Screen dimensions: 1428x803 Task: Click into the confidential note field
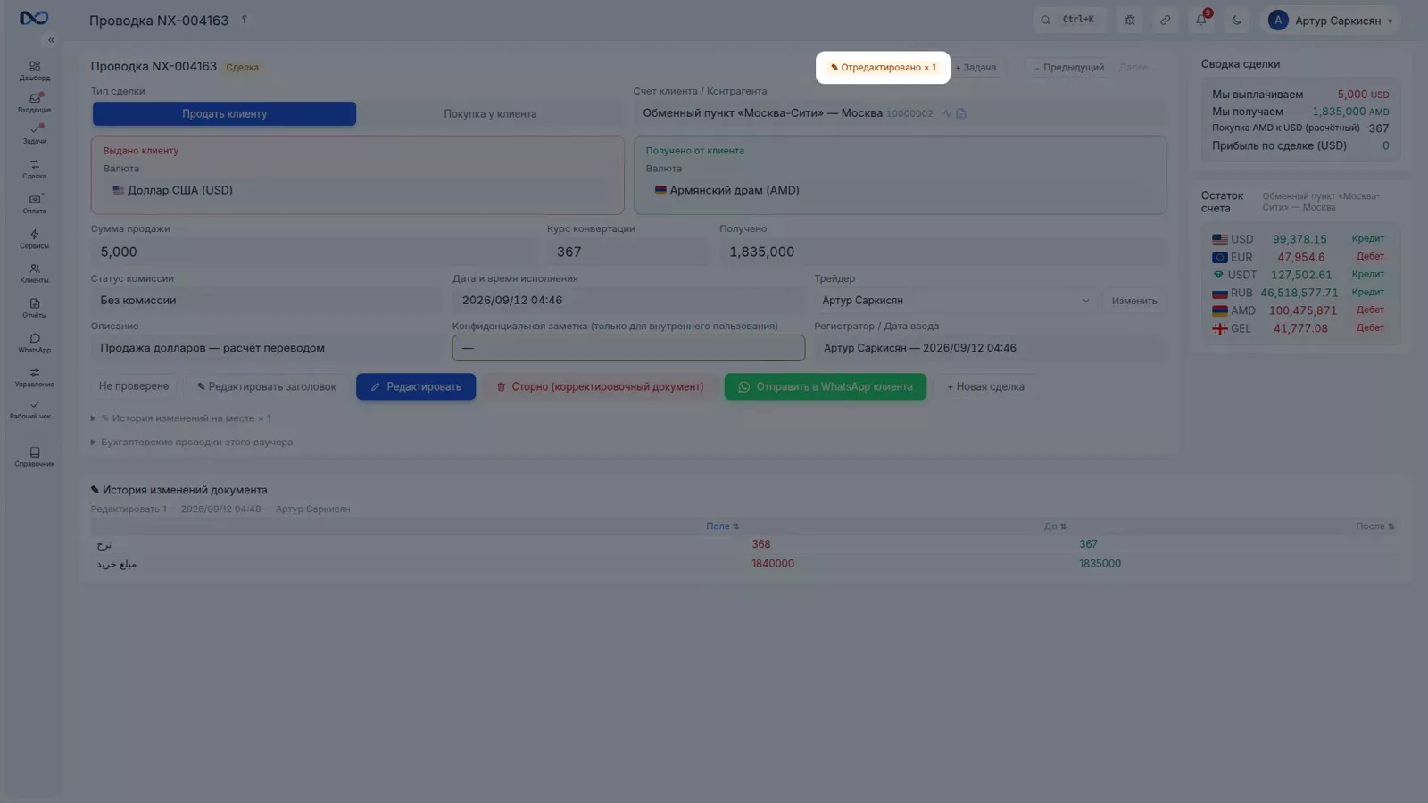pos(628,348)
